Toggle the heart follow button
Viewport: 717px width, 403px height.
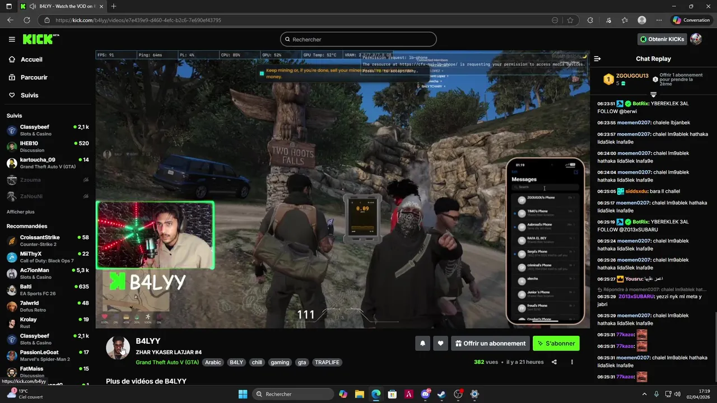(x=441, y=344)
